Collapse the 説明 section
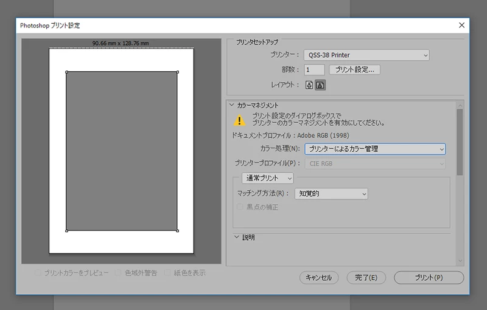 coord(237,237)
